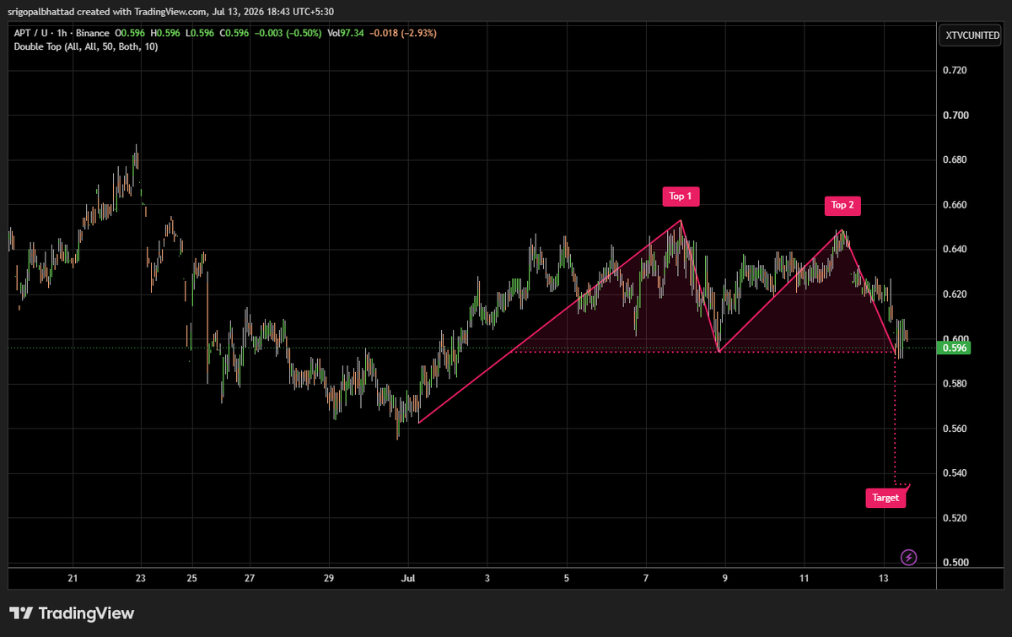Click the 27 date axis label
Viewport: 1012px width, 637px height.
pos(250,579)
